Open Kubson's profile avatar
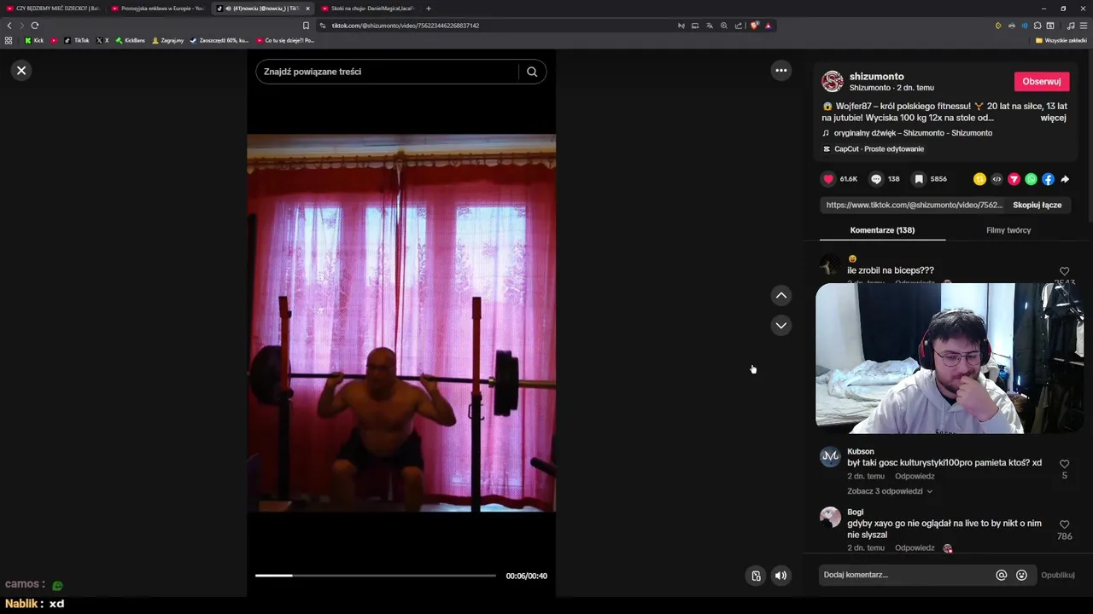This screenshot has height=614, width=1093. coord(830,457)
